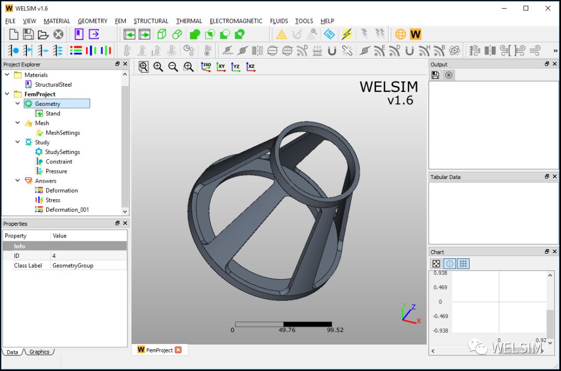Click the deformation result colored bars icon
Screen dimensions: 561x371
click(76, 50)
